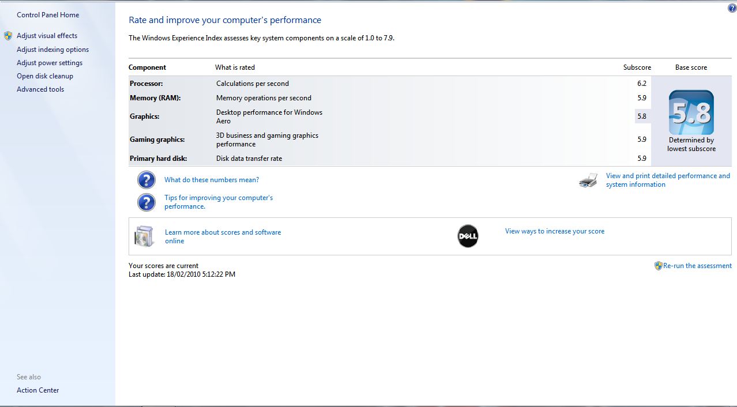This screenshot has height=407, width=737.
Task: Click 'What do these numbers mean?' link
Action: [212, 180]
